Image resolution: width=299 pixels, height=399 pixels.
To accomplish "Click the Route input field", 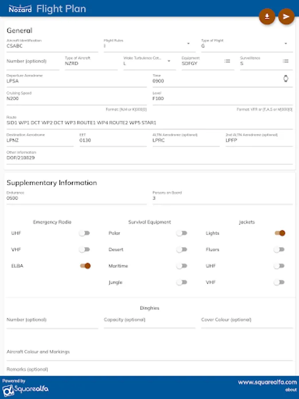I will [x=149, y=123].
